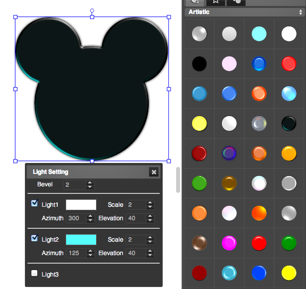Click the canvas vertical scrollbar thumb
The image size is (306, 289).
coord(178,180)
